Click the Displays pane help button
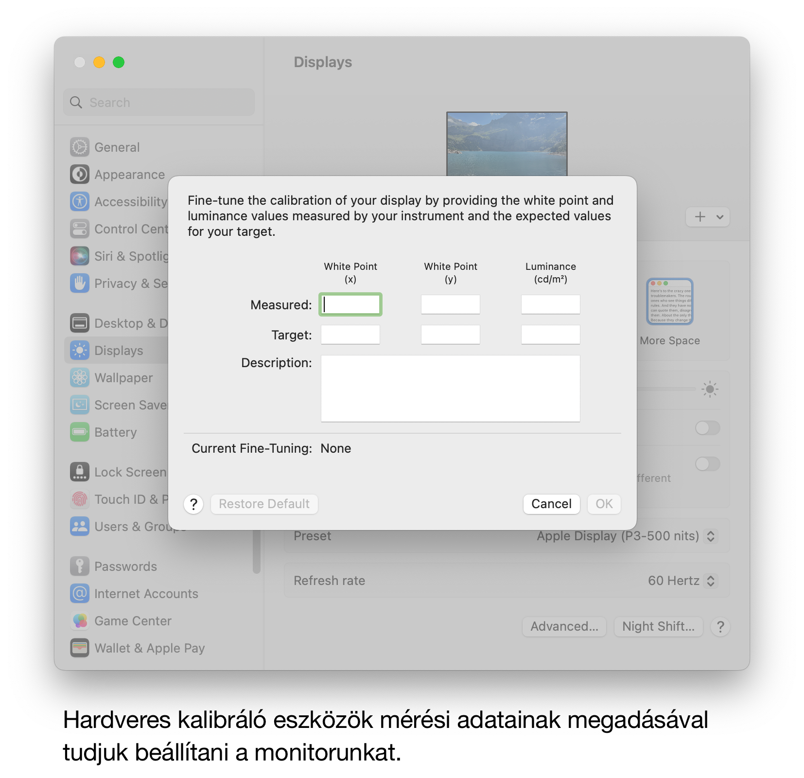Viewport: 804px width, 778px height. click(720, 627)
